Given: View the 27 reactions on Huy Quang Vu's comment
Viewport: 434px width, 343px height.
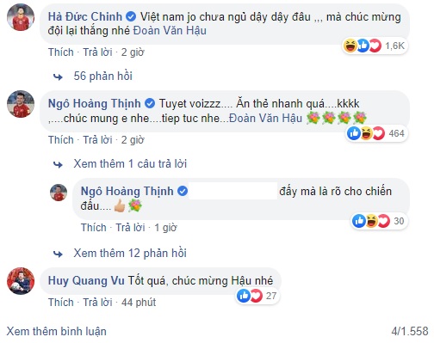Looking at the screenshot, I should (257, 296).
